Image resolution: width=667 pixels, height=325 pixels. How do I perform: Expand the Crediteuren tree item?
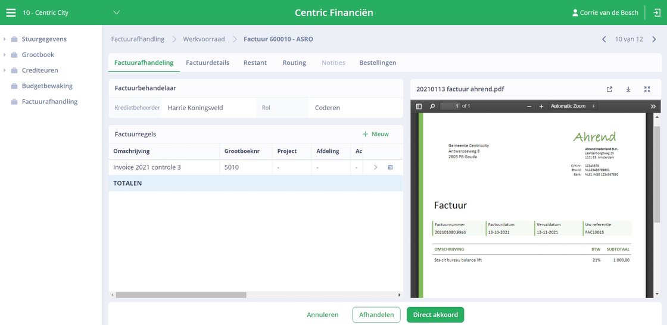[x=4, y=70]
